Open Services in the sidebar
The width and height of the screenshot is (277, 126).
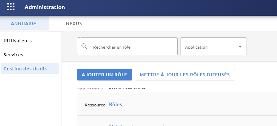[x=13, y=55]
